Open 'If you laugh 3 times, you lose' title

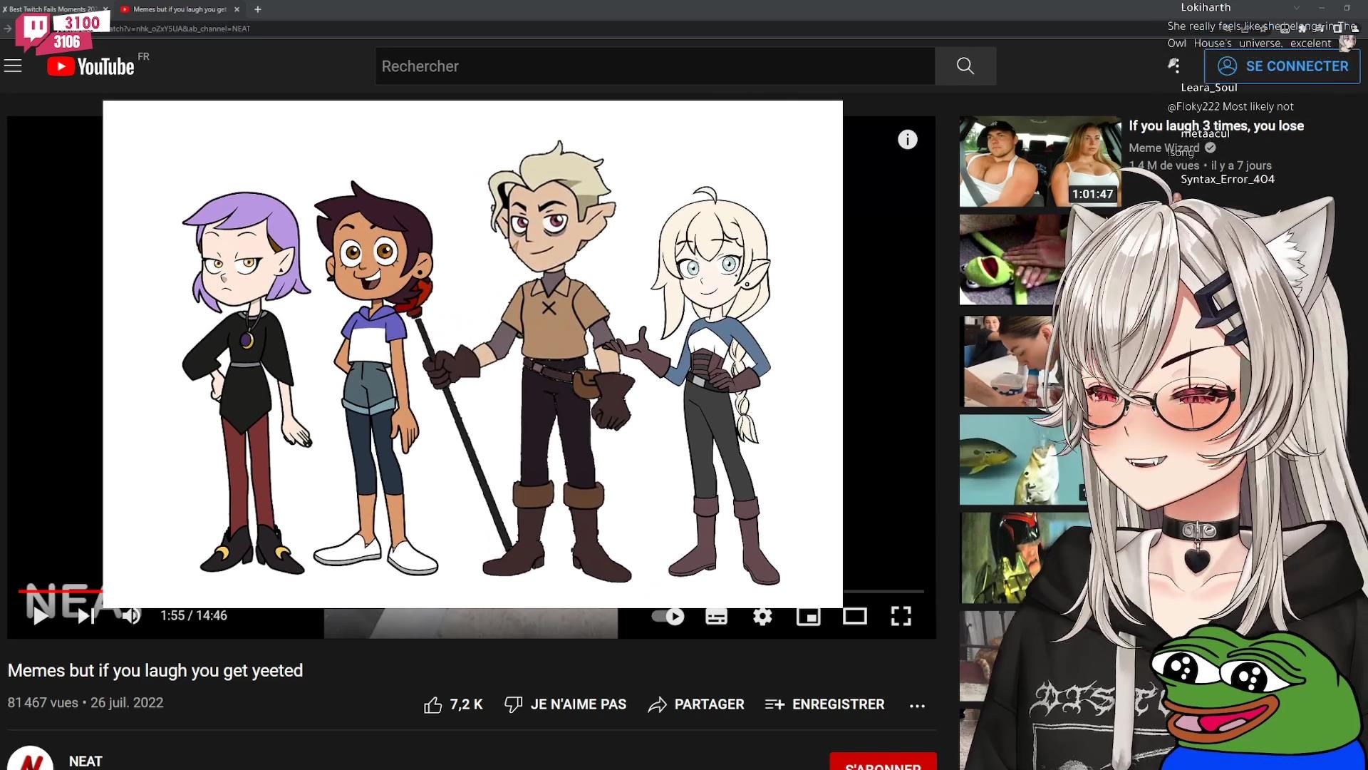[1216, 125]
